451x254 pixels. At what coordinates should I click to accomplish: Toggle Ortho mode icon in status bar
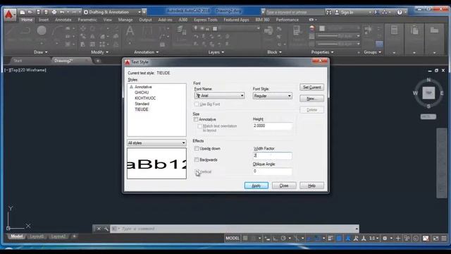[276, 238]
